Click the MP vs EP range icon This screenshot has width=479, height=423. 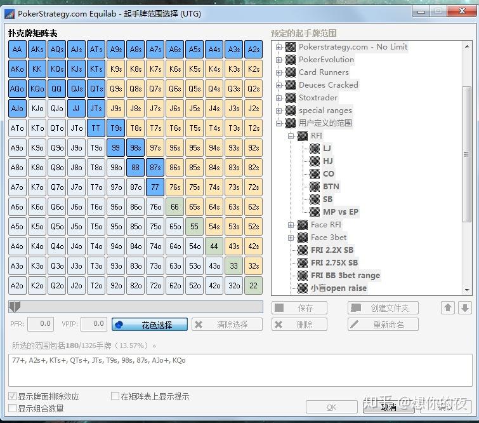click(x=314, y=212)
